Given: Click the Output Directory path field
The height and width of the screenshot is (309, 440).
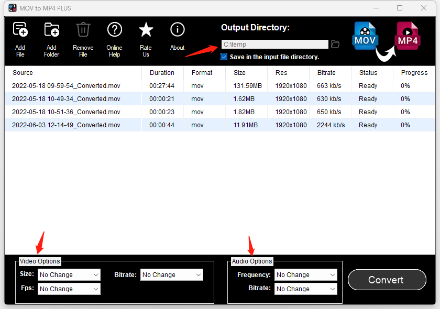Looking at the screenshot, I should click(274, 45).
